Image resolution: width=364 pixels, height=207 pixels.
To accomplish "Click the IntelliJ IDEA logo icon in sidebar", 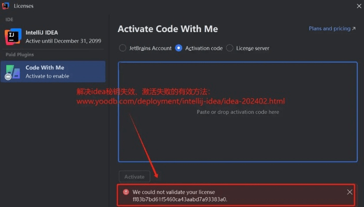I will click(12, 36).
